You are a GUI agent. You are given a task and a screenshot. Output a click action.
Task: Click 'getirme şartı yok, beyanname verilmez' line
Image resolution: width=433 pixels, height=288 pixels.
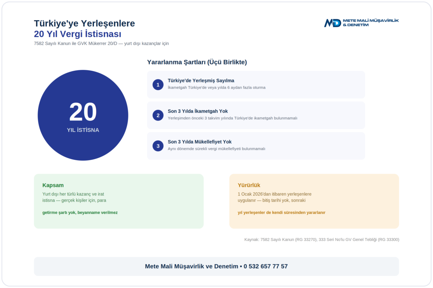pyautogui.click(x=80, y=212)
